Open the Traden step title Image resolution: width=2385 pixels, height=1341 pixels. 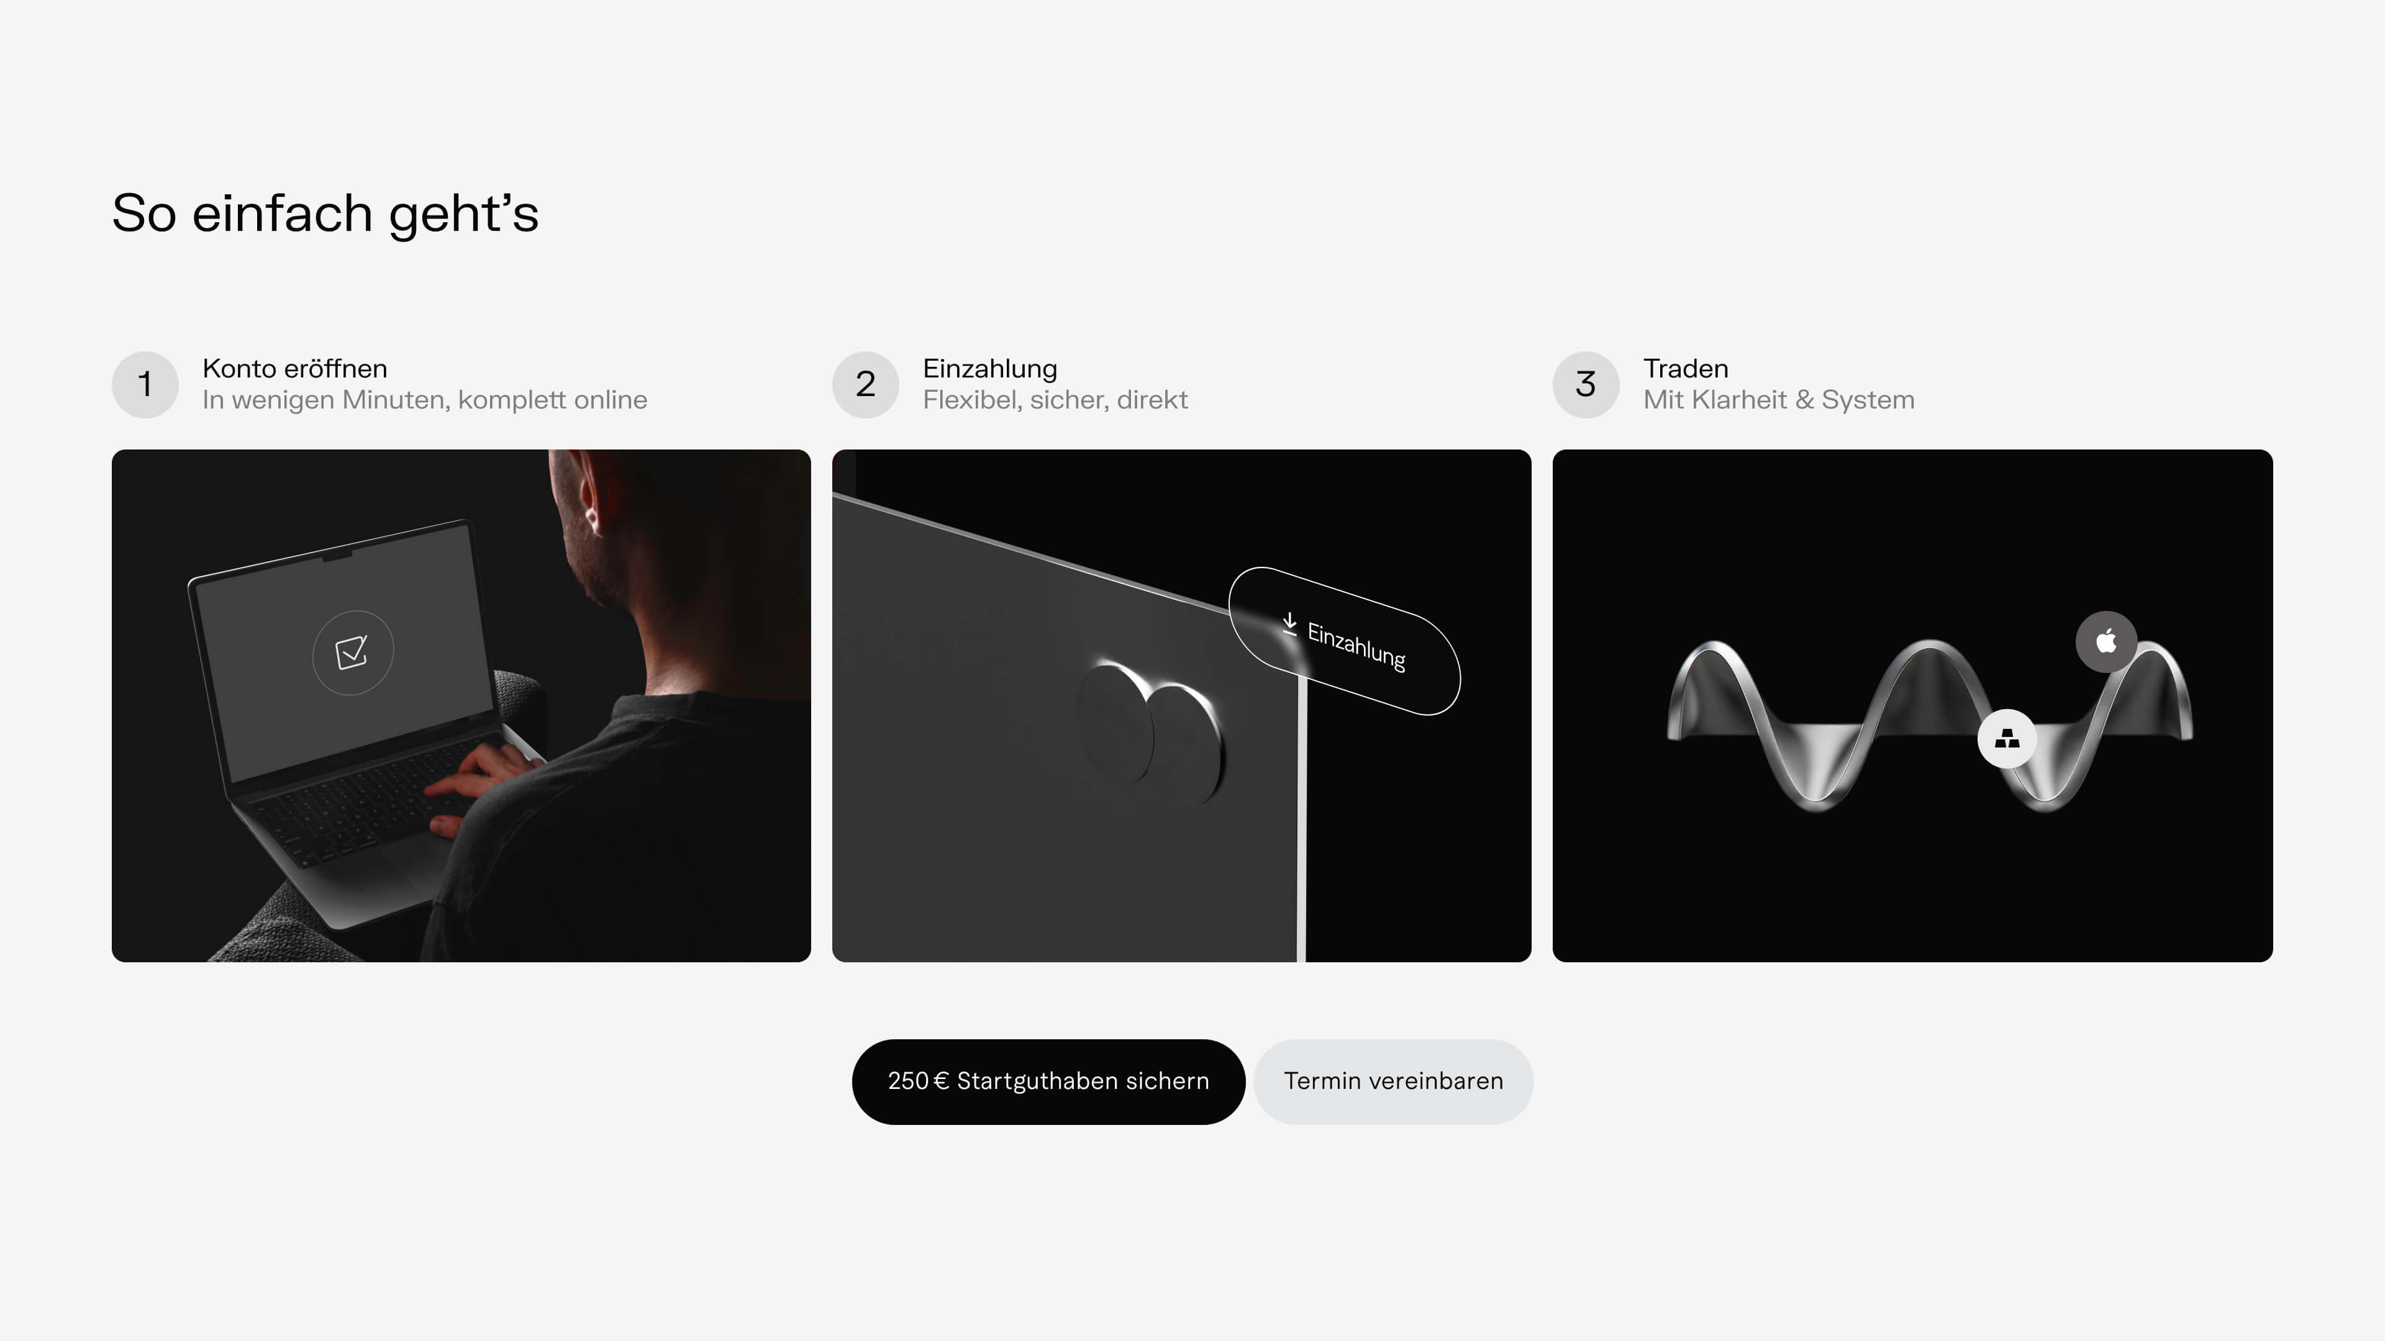1686,368
